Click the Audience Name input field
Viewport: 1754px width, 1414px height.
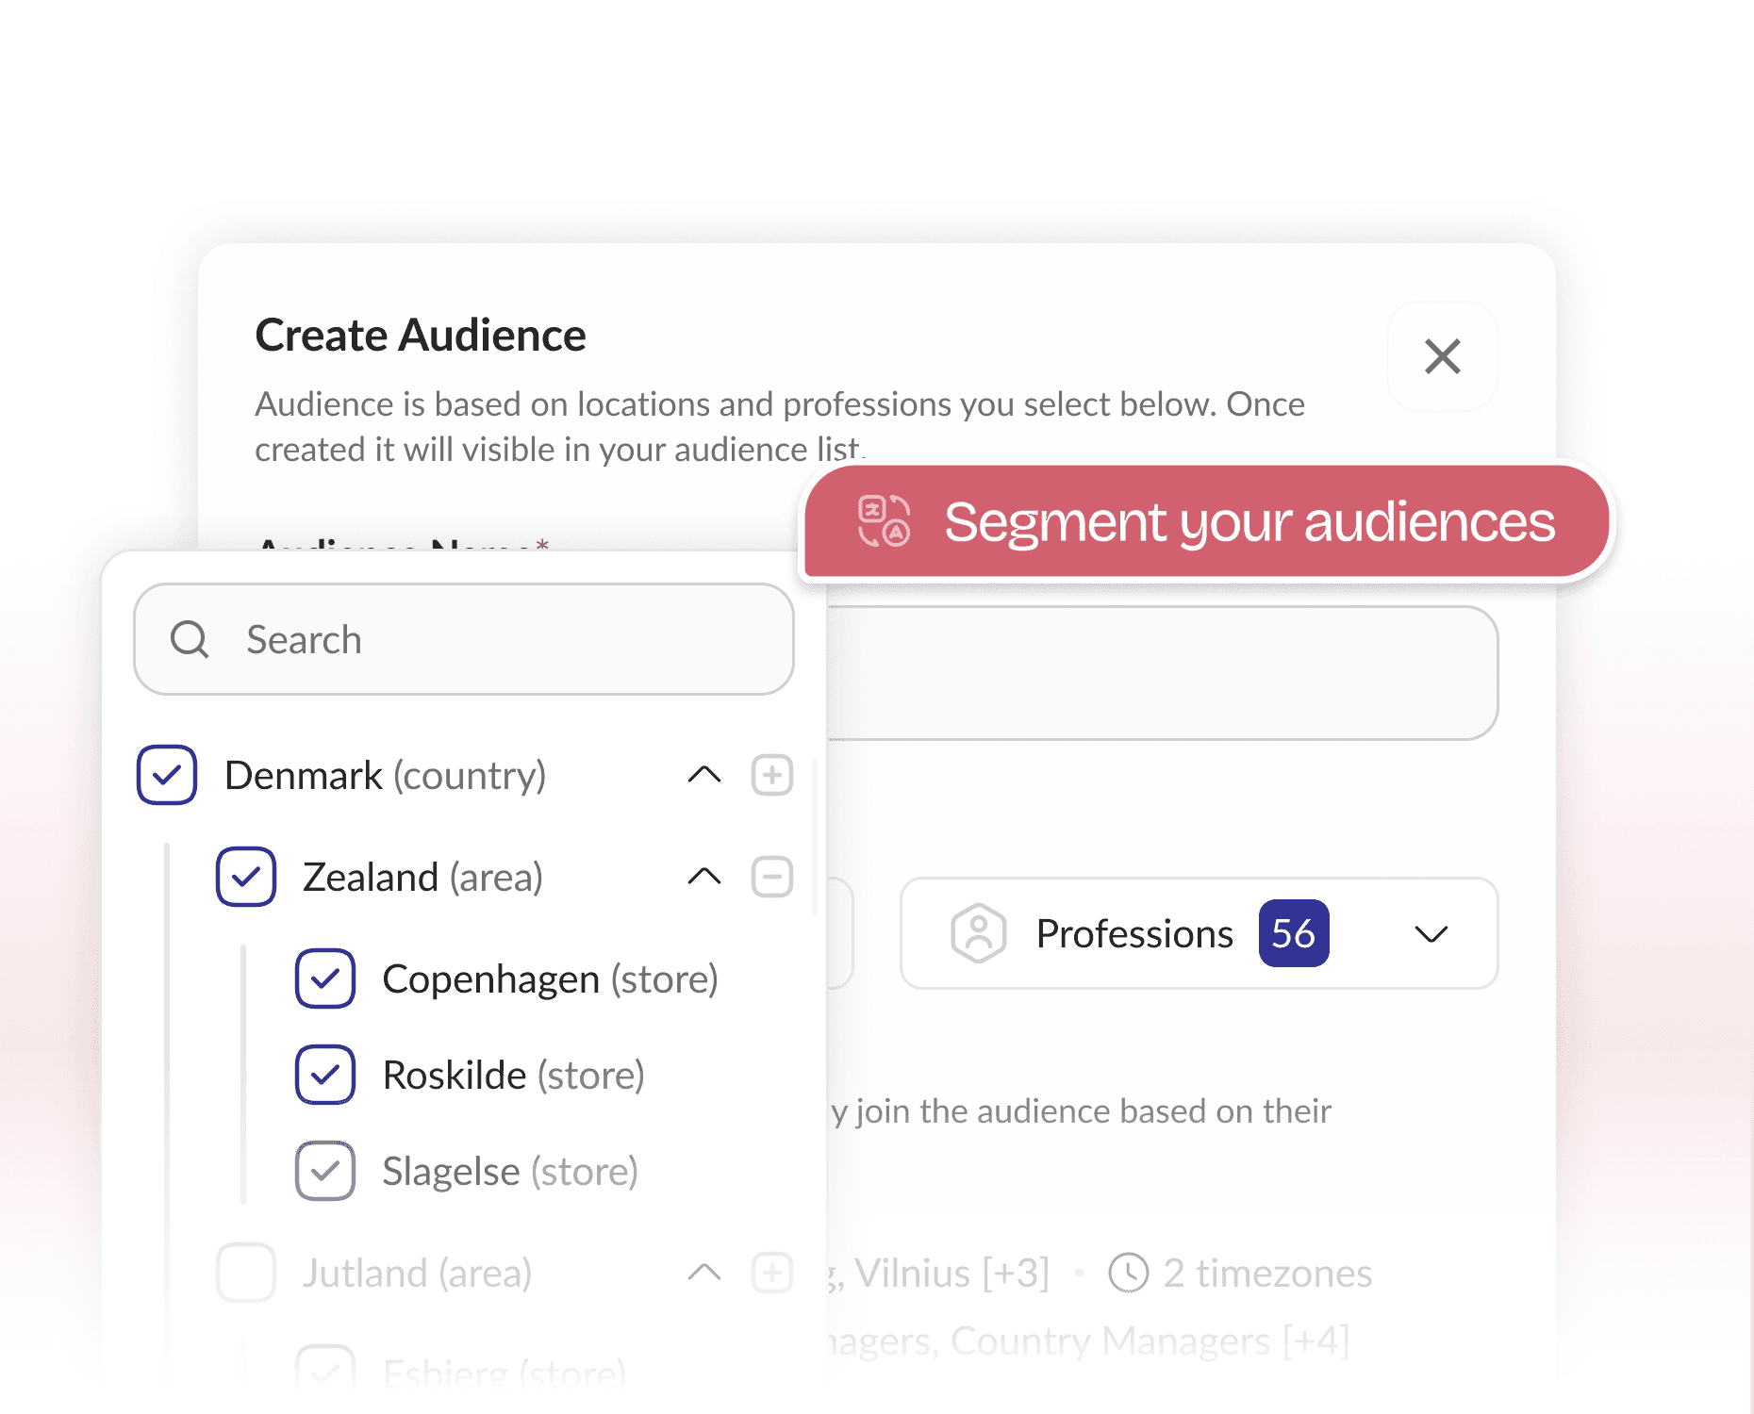pyautogui.click(x=1162, y=673)
